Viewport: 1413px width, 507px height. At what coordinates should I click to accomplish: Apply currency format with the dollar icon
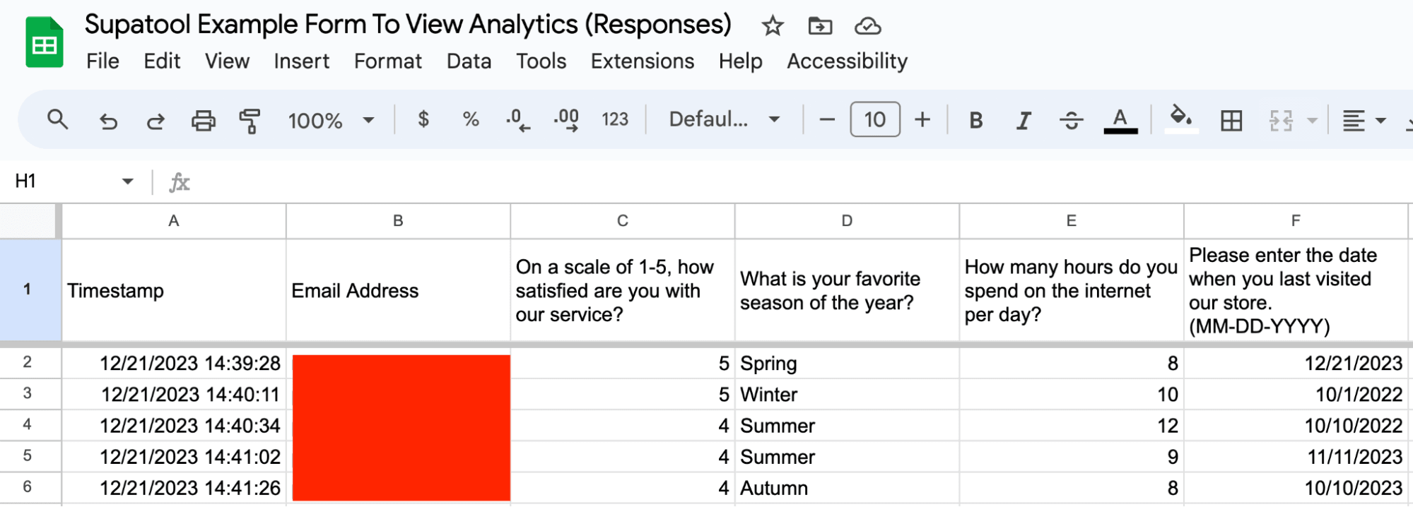423,119
